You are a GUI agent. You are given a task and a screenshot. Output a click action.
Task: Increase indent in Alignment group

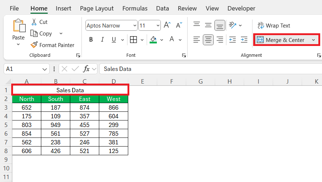tap(244, 39)
